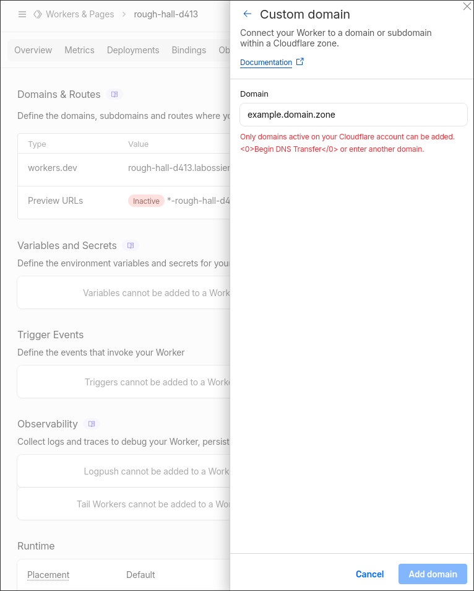Click the Placement setting label

pos(48,575)
